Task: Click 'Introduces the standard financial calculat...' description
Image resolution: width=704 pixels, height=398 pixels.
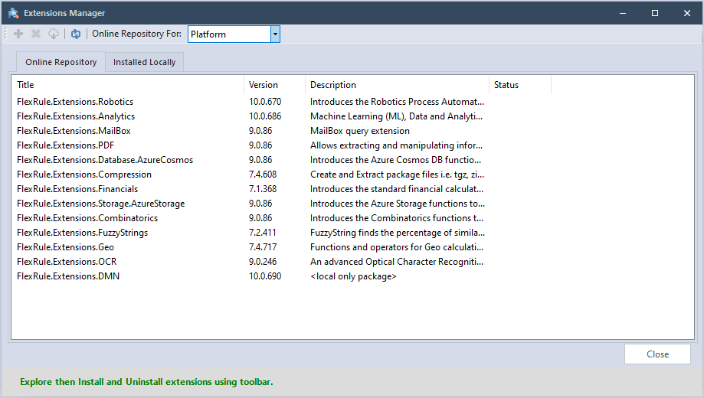Action: (x=397, y=189)
